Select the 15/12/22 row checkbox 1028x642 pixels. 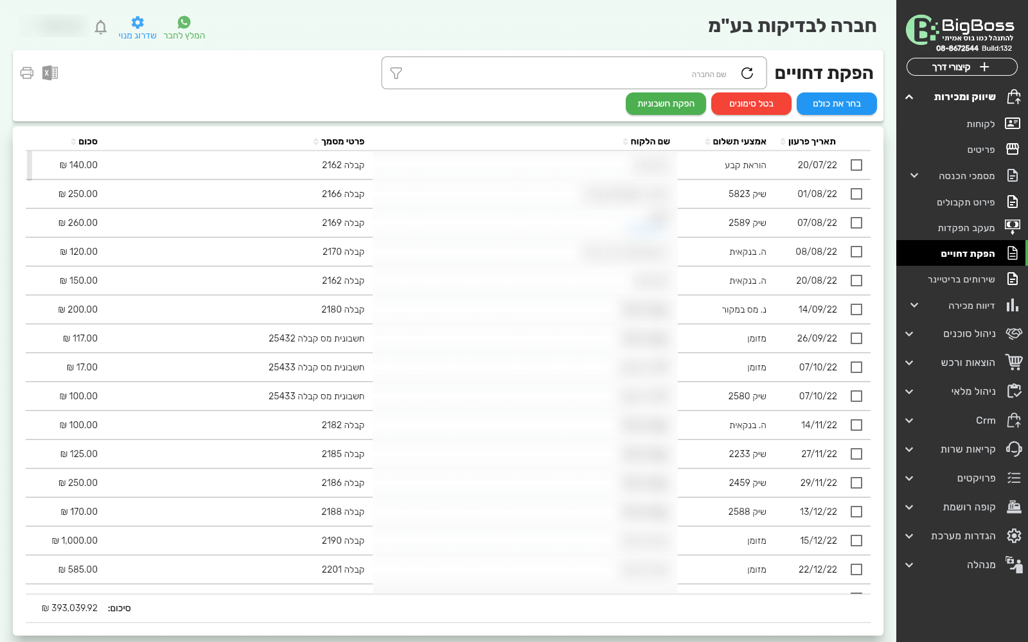[856, 541]
